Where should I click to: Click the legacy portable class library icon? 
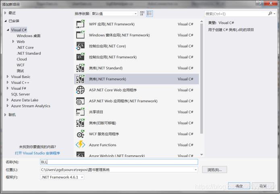pos(80,123)
